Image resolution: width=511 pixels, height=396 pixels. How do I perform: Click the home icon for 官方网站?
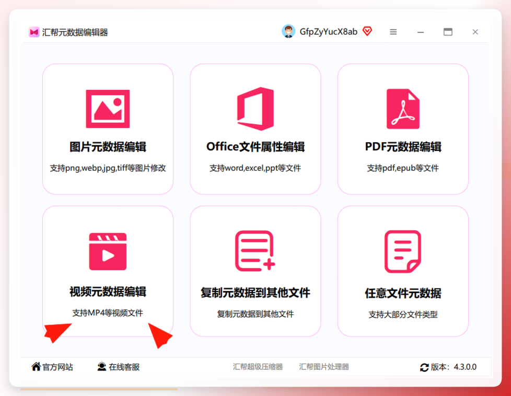[36, 367]
